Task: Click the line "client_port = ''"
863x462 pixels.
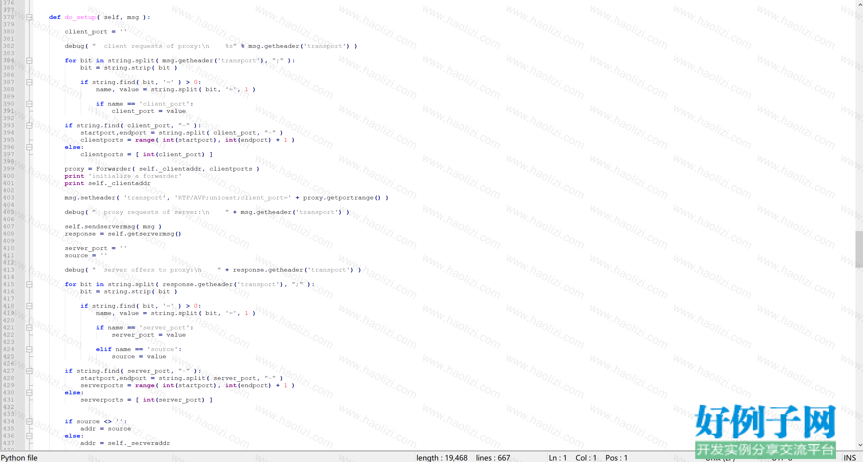Action: coord(96,32)
